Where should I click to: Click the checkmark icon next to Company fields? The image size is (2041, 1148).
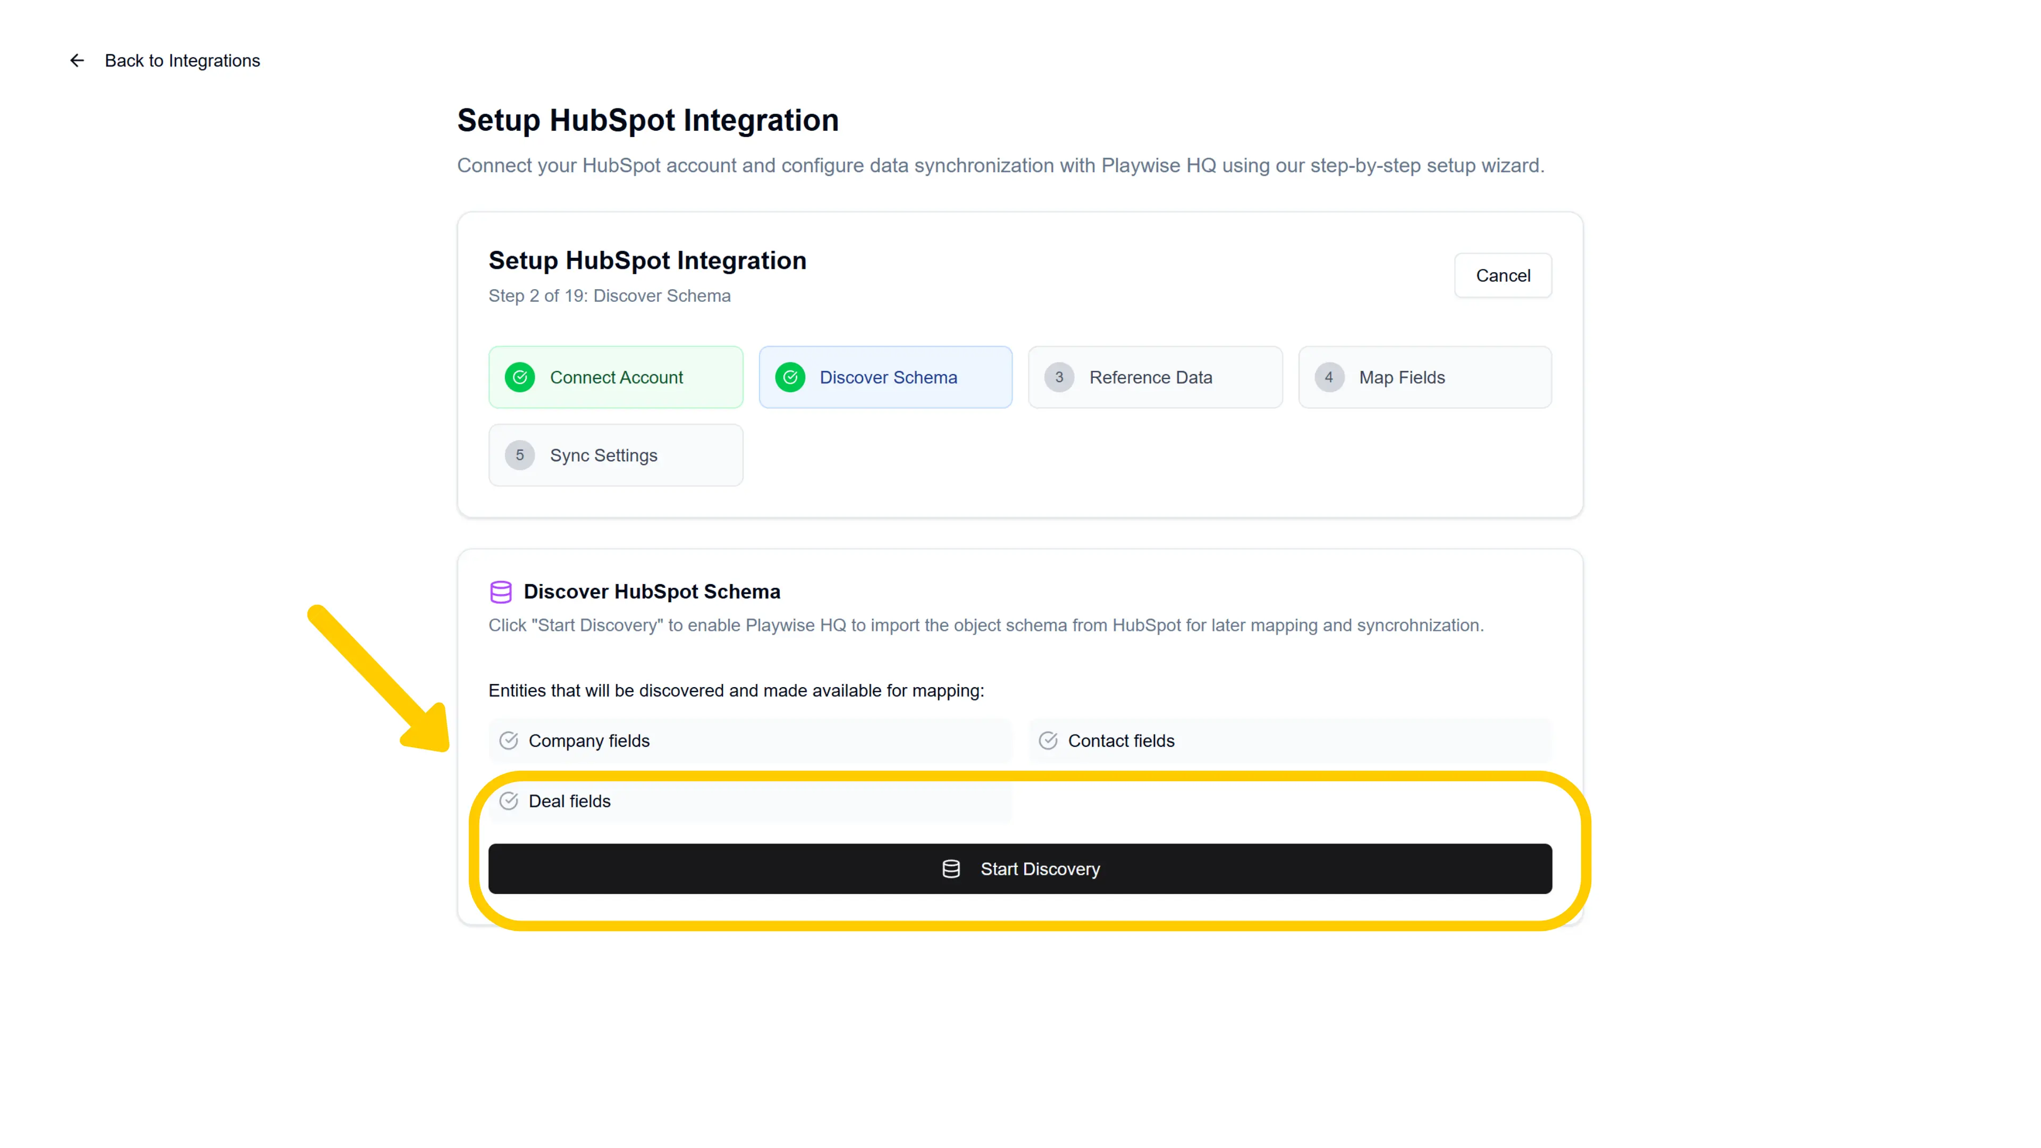(x=509, y=741)
